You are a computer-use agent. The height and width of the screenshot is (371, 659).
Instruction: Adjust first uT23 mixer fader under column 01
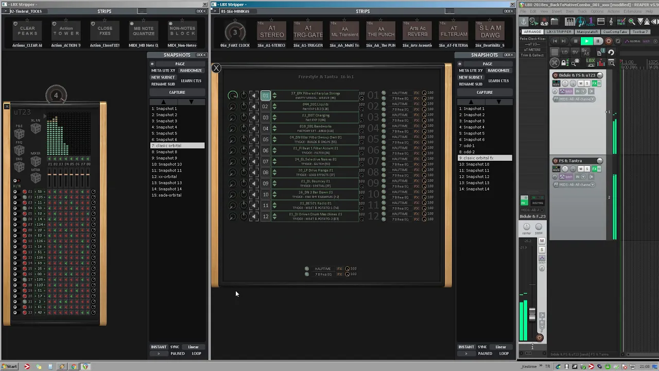[x=50, y=174]
